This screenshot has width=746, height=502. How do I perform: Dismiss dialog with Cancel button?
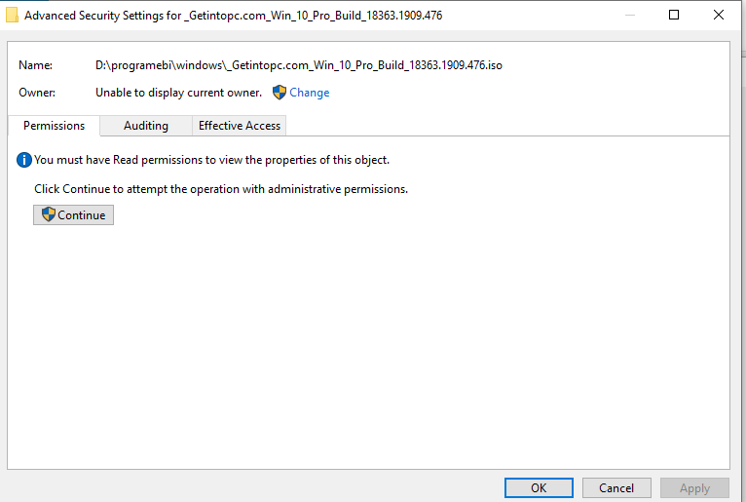coord(616,487)
